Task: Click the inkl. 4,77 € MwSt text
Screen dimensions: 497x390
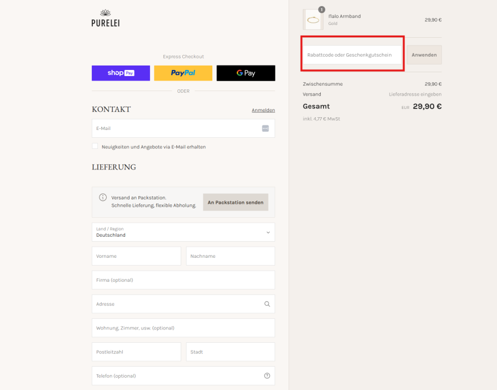Action: [321, 119]
